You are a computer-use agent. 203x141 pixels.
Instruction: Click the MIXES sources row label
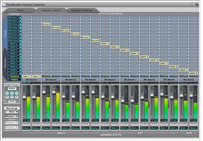[14, 80]
